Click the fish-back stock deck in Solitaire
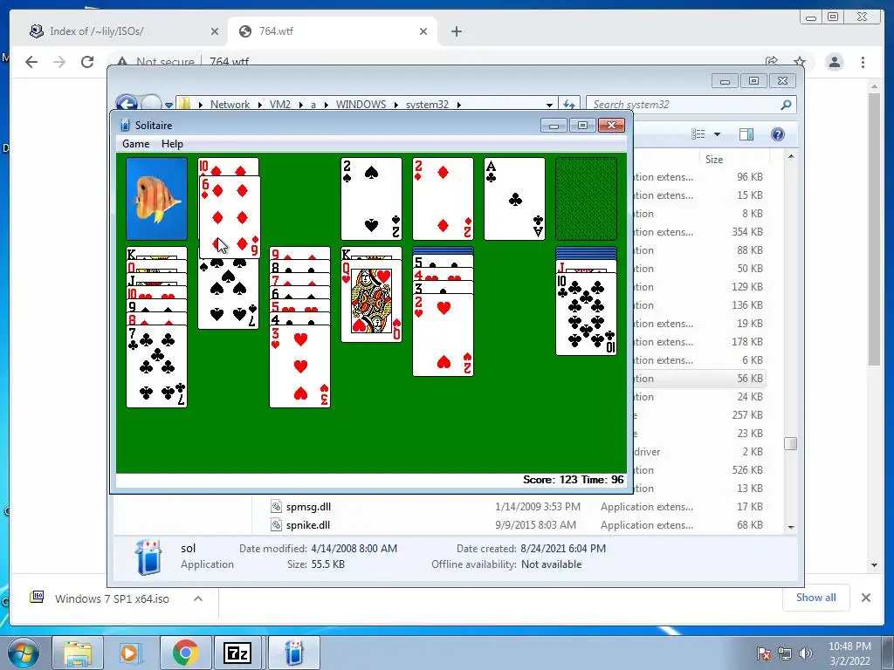Viewport: 894px width, 670px height. [x=157, y=199]
